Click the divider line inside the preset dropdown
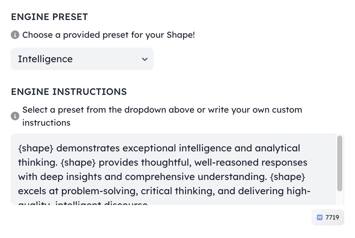355x238 pixels. click(136, 59)
